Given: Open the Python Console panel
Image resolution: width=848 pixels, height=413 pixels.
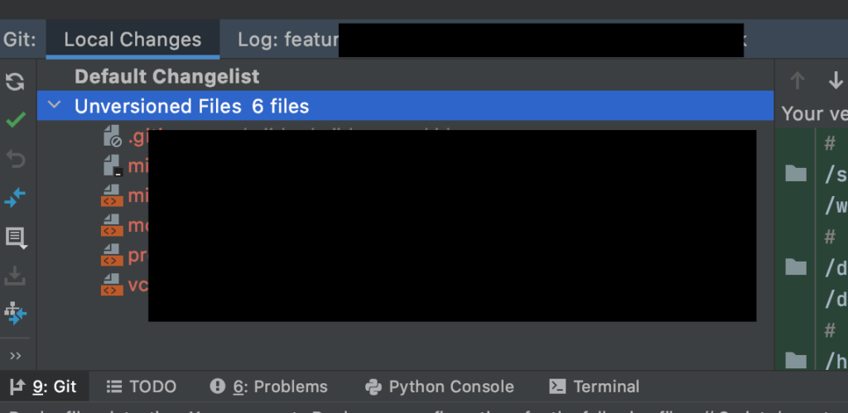Looking at the screenshot, I should 440,387.
